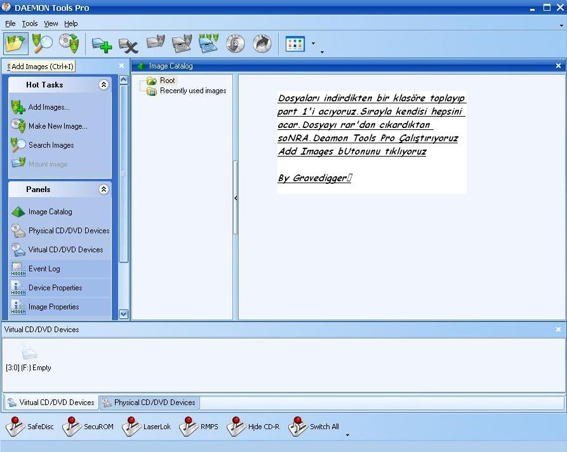
Task: Toggle Hide CD-R emulation switch
Action: click(x=253, y=427)
